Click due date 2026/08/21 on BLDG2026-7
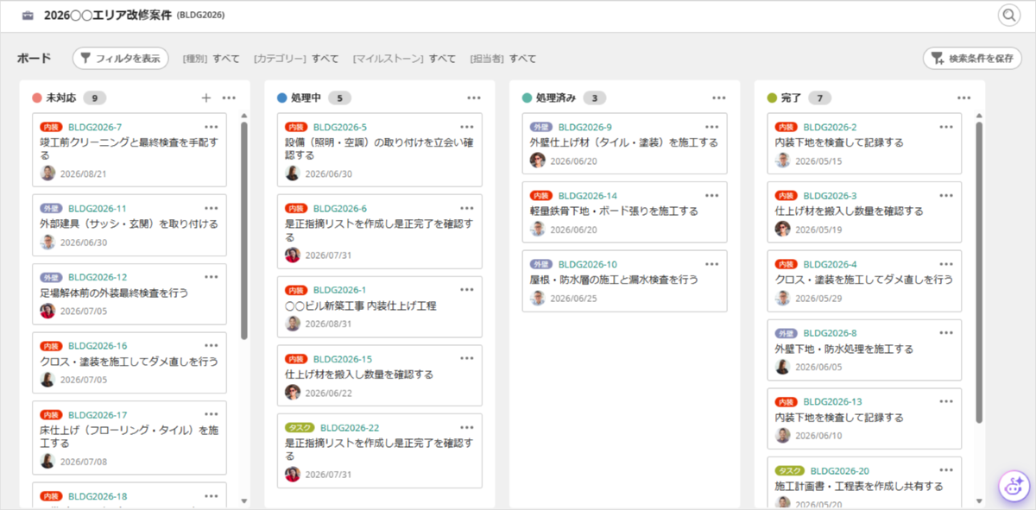The image size is (1036, 510). pyautogui.click(x=84, y=173)
